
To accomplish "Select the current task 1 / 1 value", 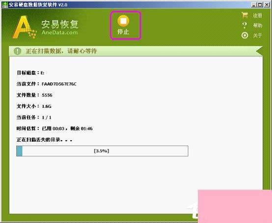I will click(x=47, y=118).
